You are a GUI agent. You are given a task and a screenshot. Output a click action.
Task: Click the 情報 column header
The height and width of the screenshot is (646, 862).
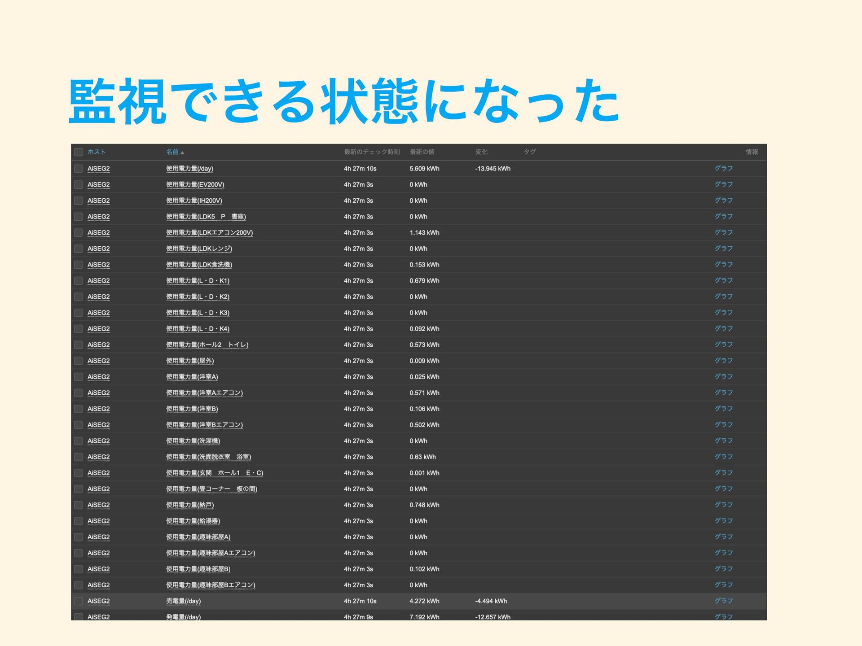752,152
